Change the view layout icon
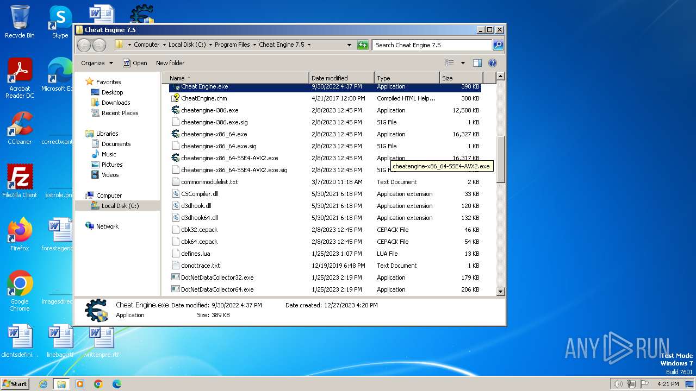696x391 pixels. coord(449,63)
